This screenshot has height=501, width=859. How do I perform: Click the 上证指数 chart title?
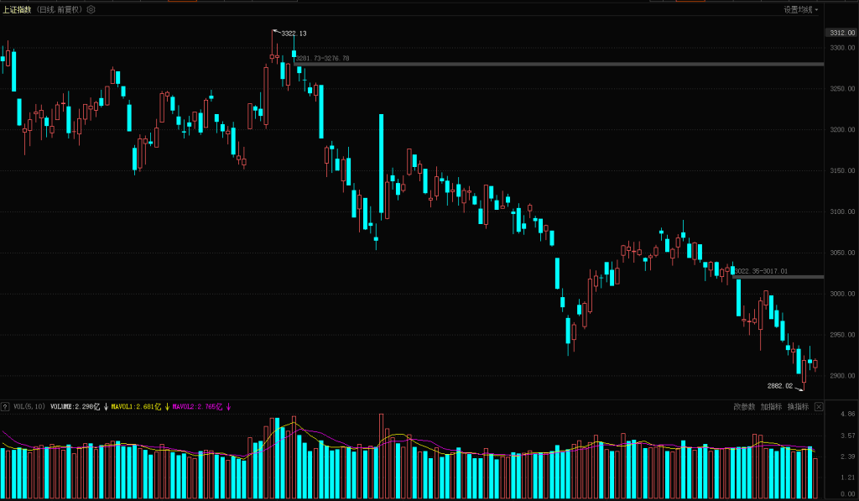[x=17, y=10]
